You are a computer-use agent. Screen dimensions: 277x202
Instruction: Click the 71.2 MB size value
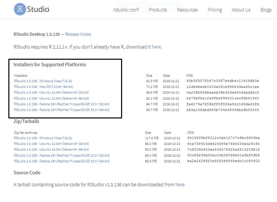(x=152, y=87)
